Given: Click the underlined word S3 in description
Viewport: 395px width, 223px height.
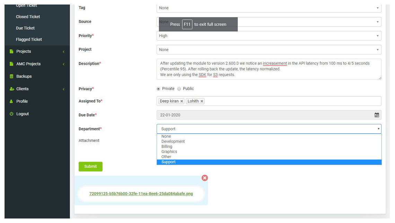Looking at the screenshot, I should pyautogui.click(x=216, y=75).
